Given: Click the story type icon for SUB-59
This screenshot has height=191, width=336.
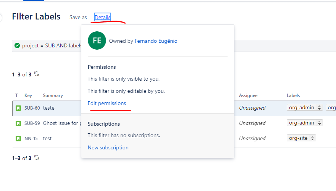Looking at the screenshot, I should coord(18,123).
